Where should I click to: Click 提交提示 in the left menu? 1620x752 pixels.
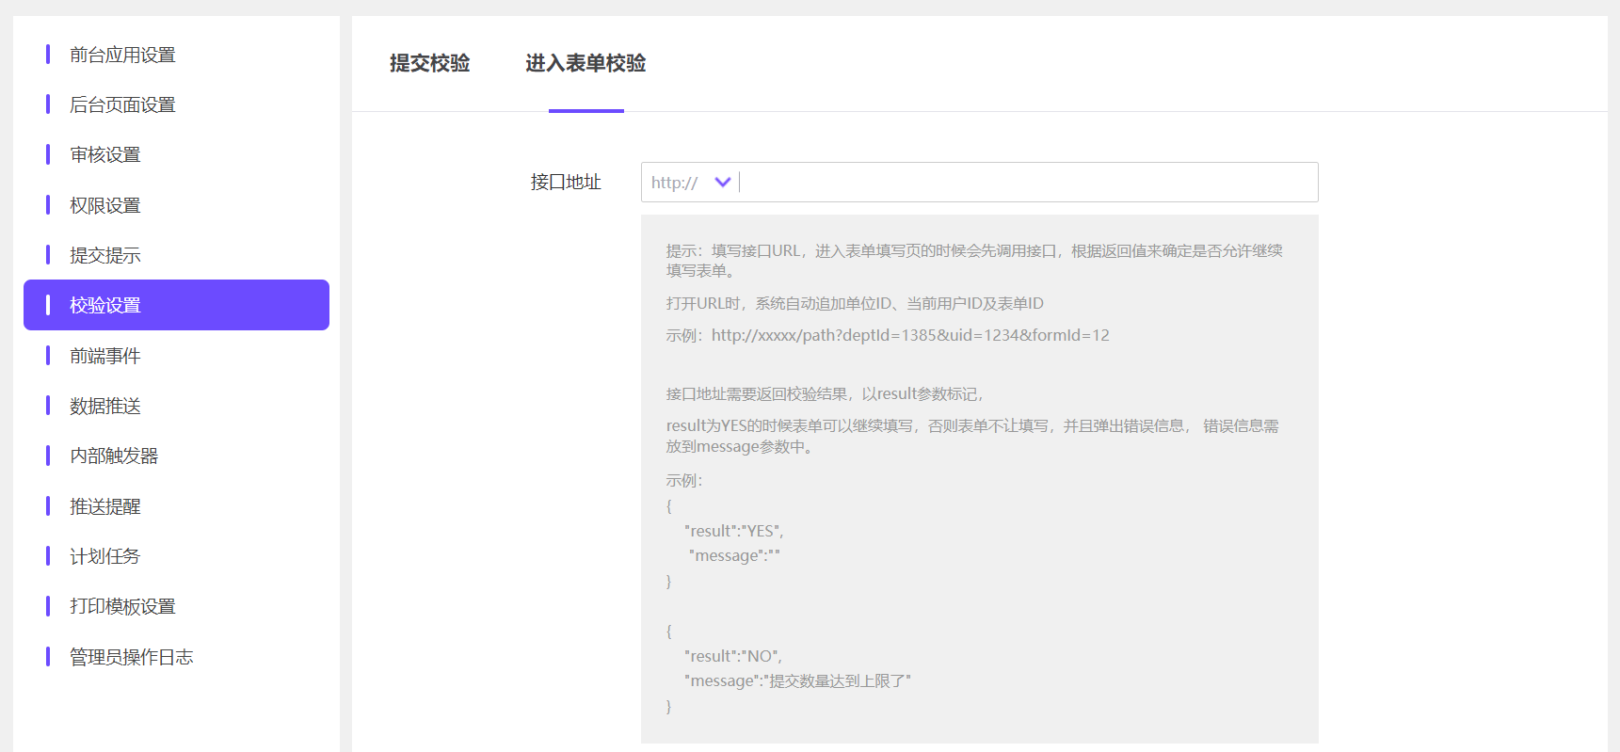[105, 255]
